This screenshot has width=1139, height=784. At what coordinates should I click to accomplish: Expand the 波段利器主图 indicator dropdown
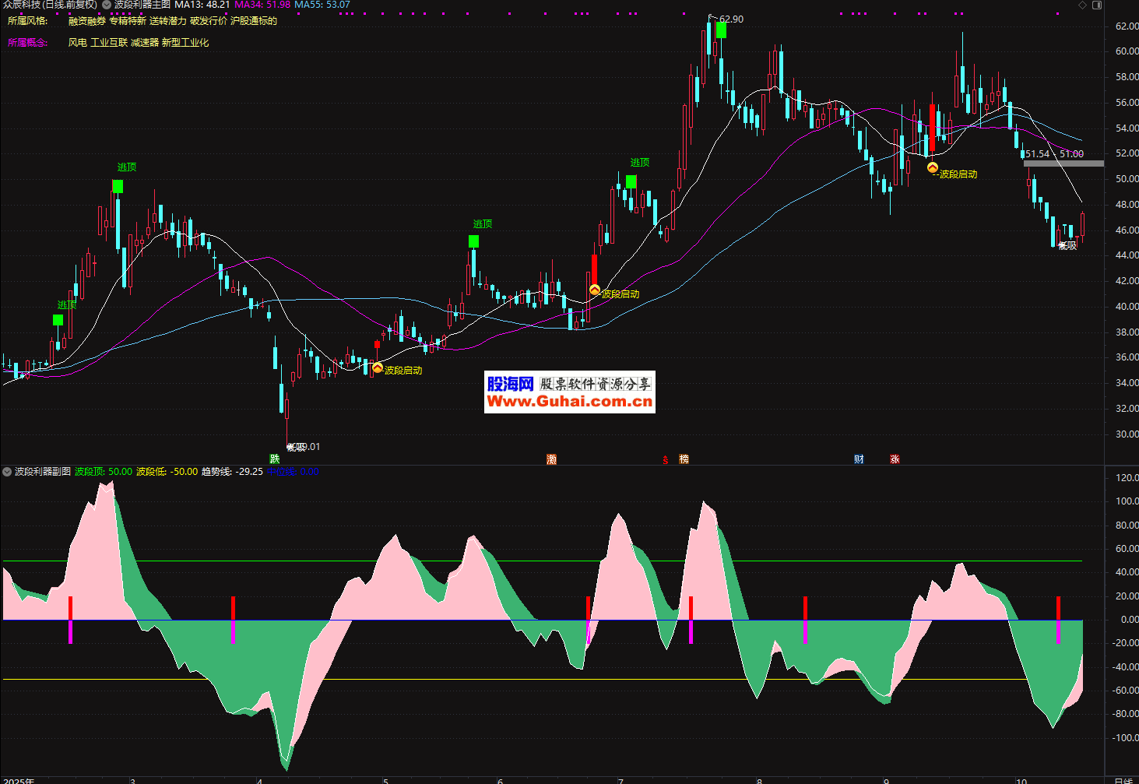107,5
